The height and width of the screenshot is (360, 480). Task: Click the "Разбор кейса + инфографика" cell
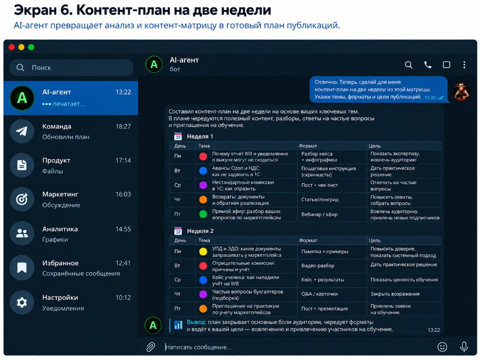(319, 157)
